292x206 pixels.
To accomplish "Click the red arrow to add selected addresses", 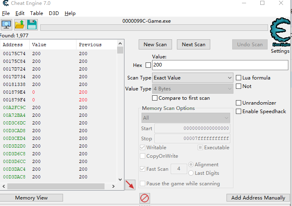I will coord(130,185).
